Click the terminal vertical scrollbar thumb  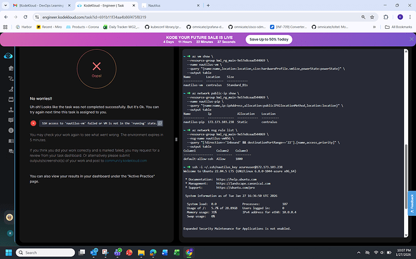point(406,177)
